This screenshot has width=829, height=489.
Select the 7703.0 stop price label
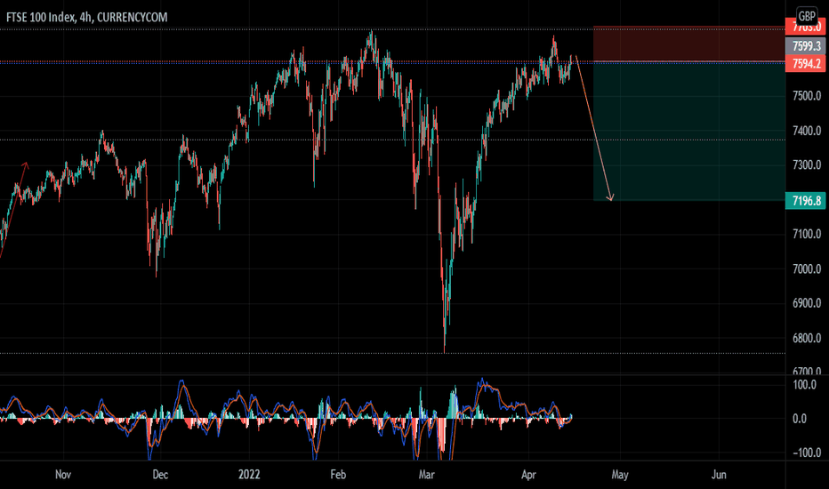click(x=805, y=27)
